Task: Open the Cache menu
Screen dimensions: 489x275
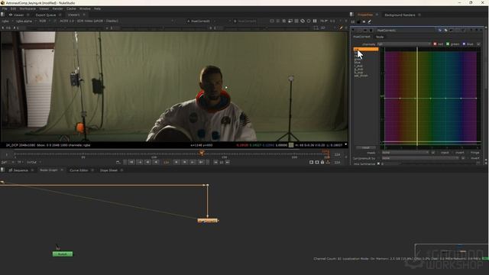Action: (x=71, y=8)
